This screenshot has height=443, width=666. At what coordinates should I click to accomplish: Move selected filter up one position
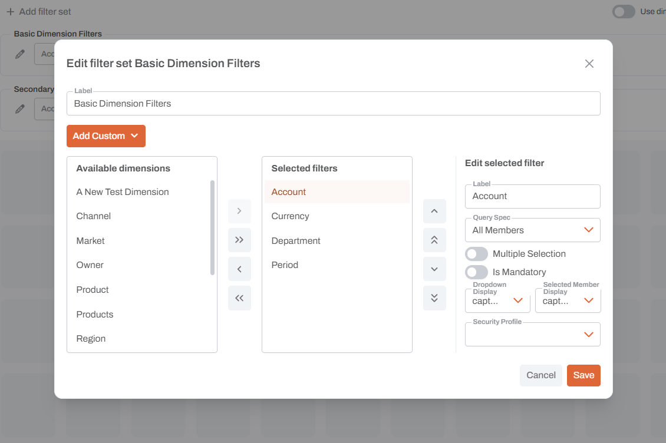tap(434, 211)
